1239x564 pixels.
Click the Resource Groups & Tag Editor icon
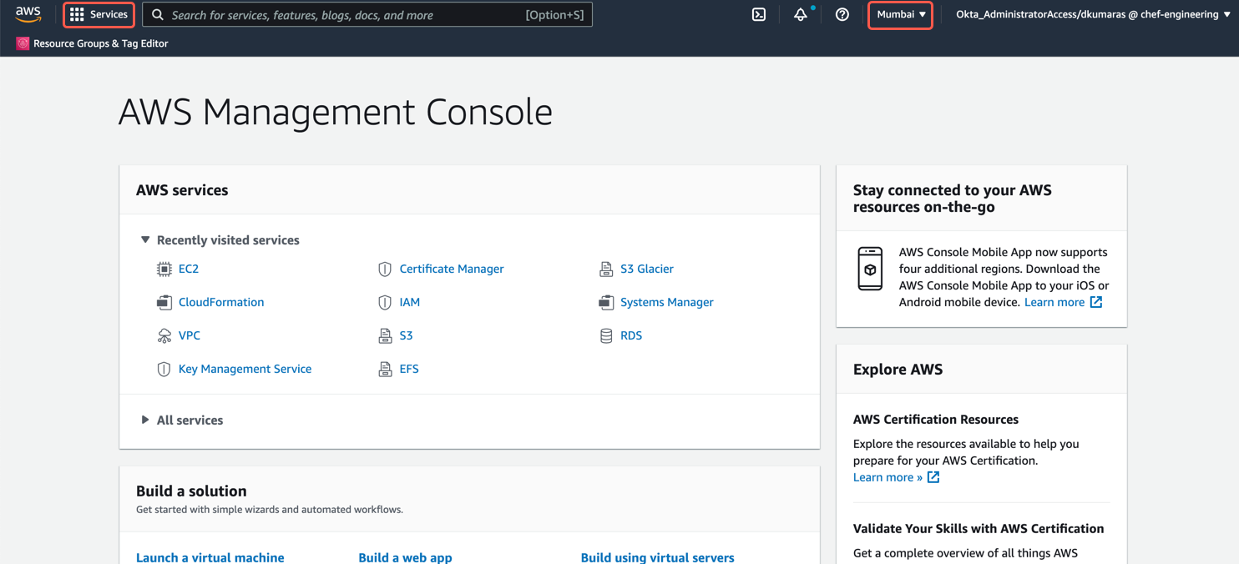point(23,43)
